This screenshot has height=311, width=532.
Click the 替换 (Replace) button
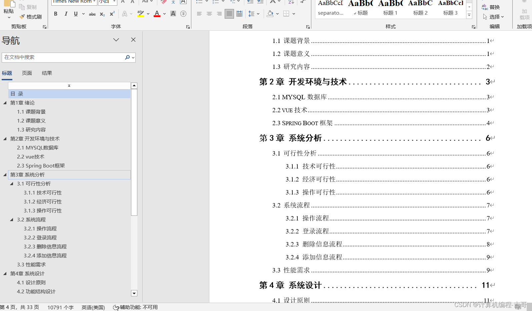491,7
